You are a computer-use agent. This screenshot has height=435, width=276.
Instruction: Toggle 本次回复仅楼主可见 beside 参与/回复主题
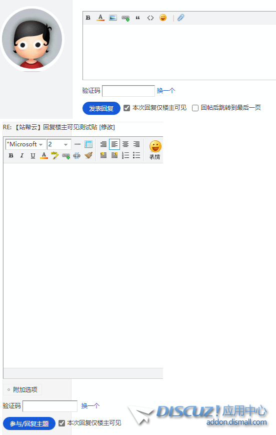tap(61, 423)
